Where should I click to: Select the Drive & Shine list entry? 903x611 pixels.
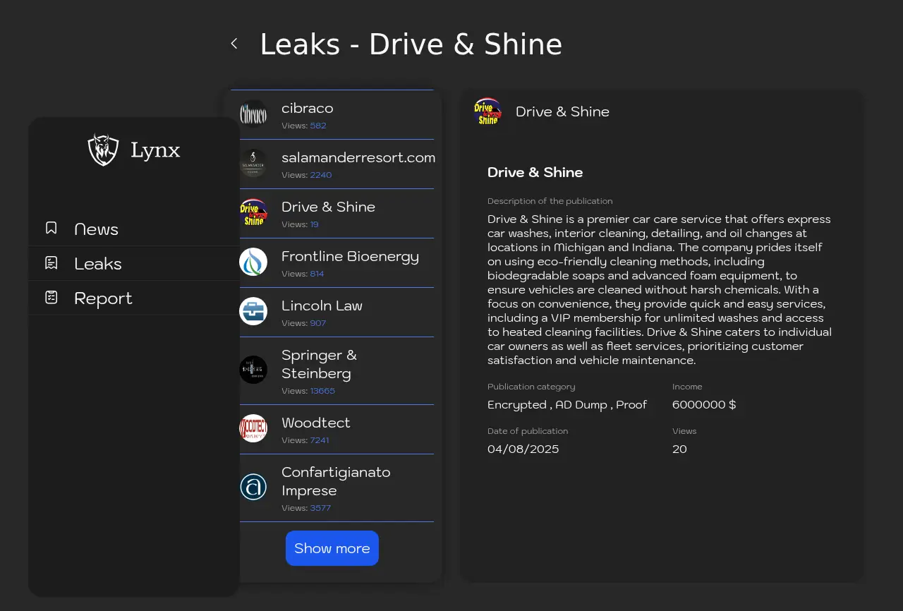point(328,207)
